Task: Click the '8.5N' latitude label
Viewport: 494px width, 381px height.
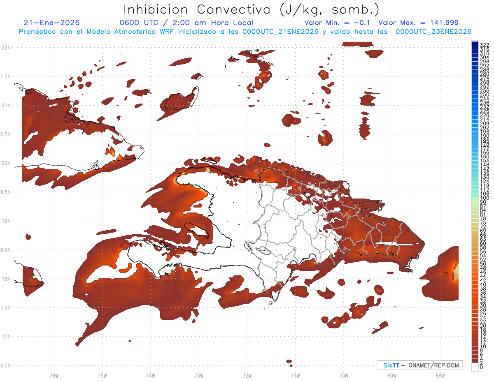Action: [5, 250]
